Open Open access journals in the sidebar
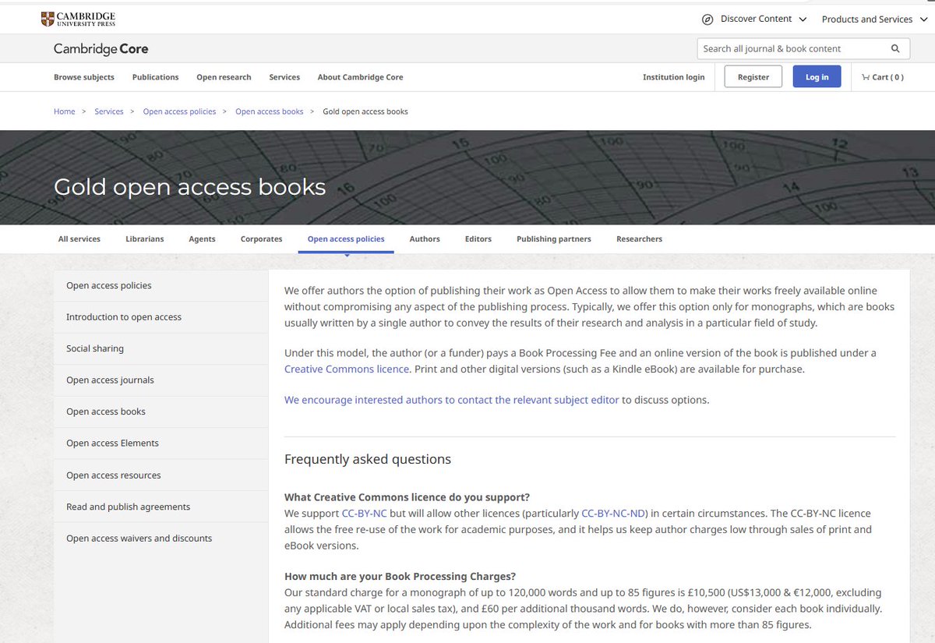The height and width of the screenshot is (643, 935). [x=161, y=380]
